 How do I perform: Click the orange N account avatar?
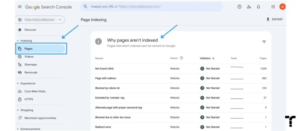point(282,7)
